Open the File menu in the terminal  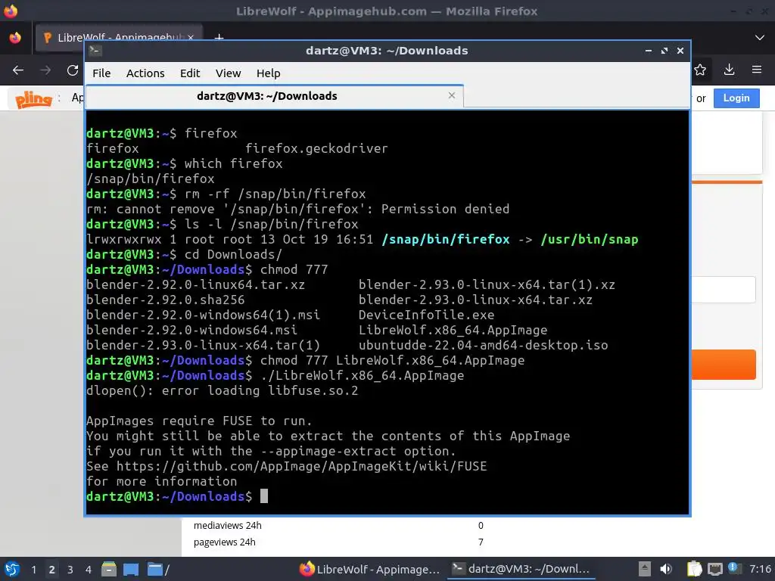tap(101, 73)
